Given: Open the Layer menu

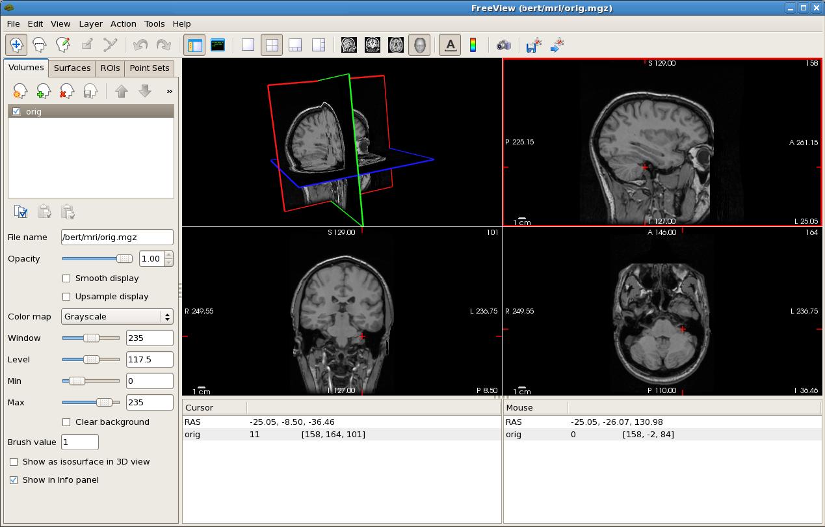Looking at the screenshot, I should pyautogui.click(x=90, y=23).
